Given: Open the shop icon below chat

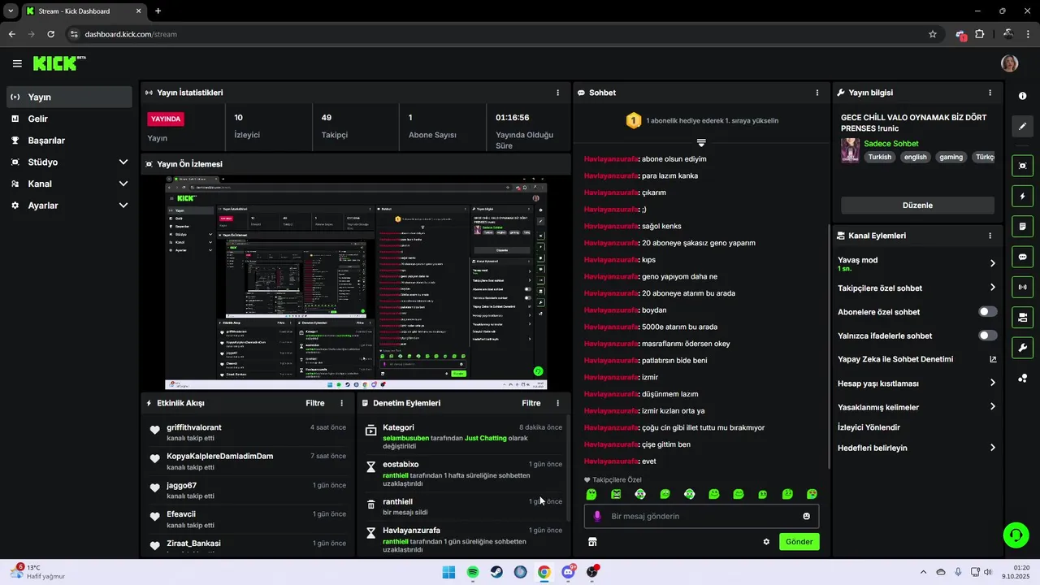Looking at the screenshot, I should (x=592, y=541).
